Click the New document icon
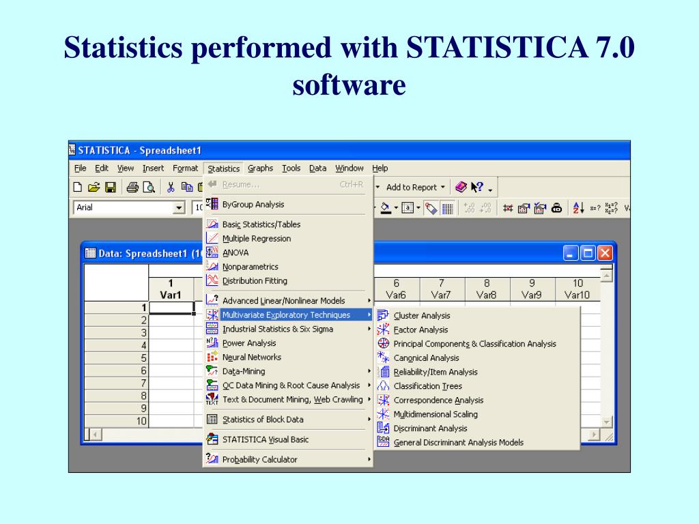This screenshot has width=699, height=524. [x=78, y=188]
